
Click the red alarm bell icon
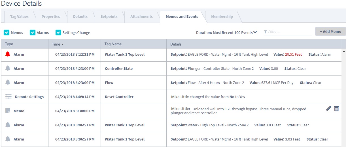[8, 54]
